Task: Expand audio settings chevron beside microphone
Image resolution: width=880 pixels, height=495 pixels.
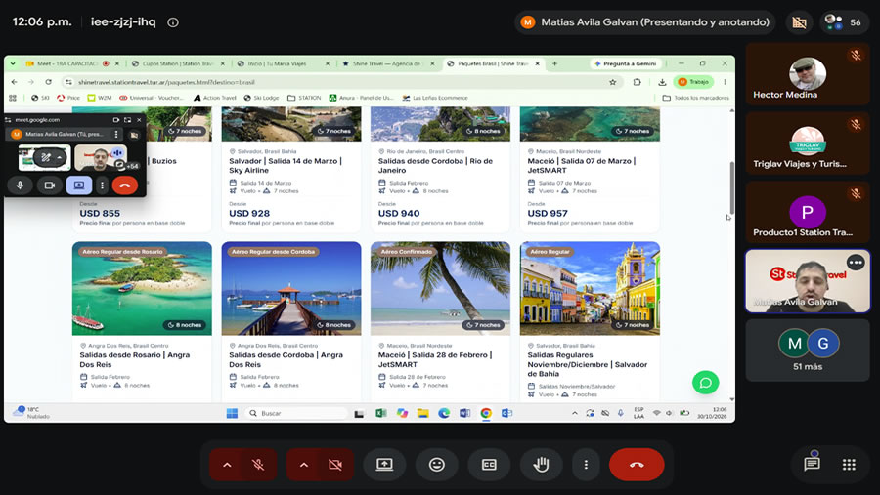Action: [227, 465]
